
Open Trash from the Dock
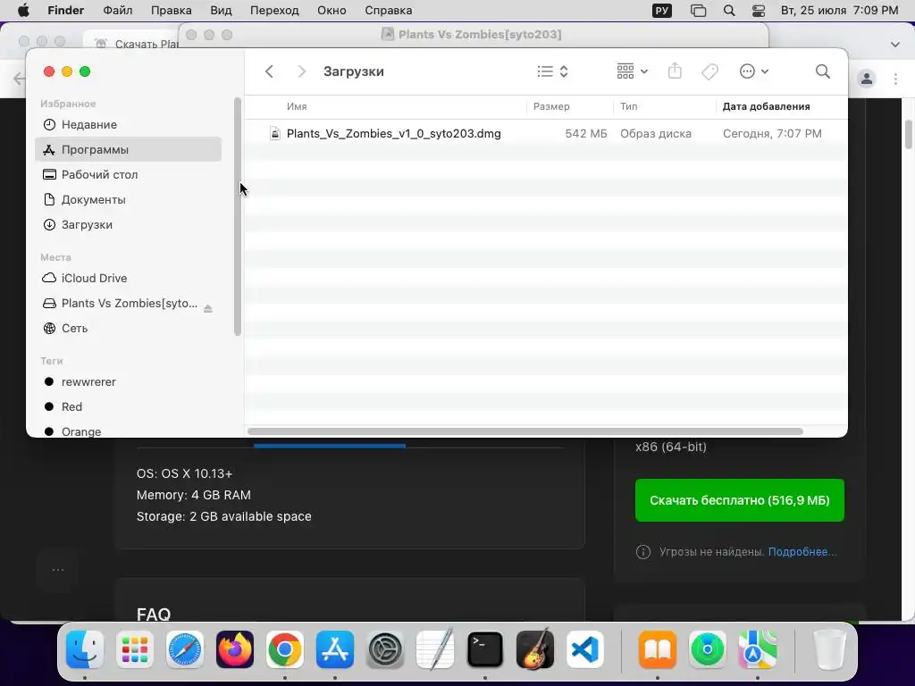click(x=829, y=649)
